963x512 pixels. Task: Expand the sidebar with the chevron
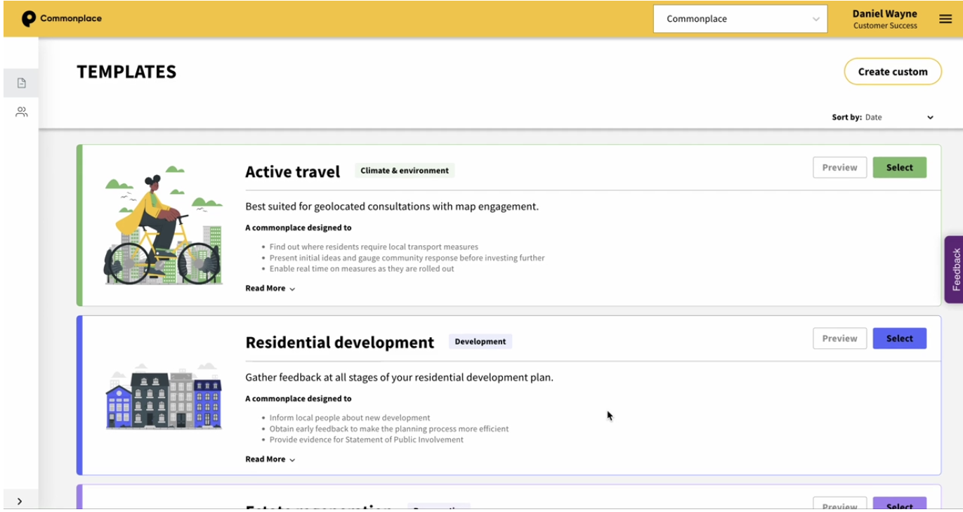click(21, 501)
